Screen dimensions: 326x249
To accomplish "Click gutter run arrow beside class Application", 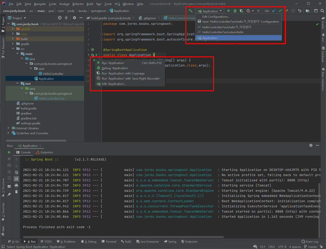I will (96, 55).
